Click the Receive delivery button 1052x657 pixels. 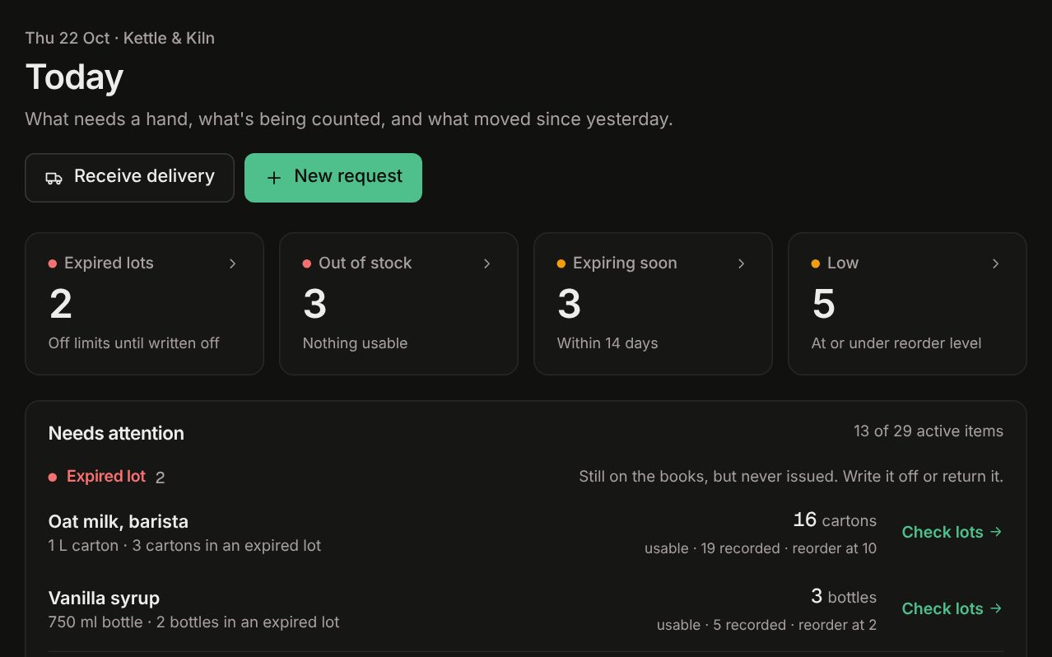pos(129,177)
